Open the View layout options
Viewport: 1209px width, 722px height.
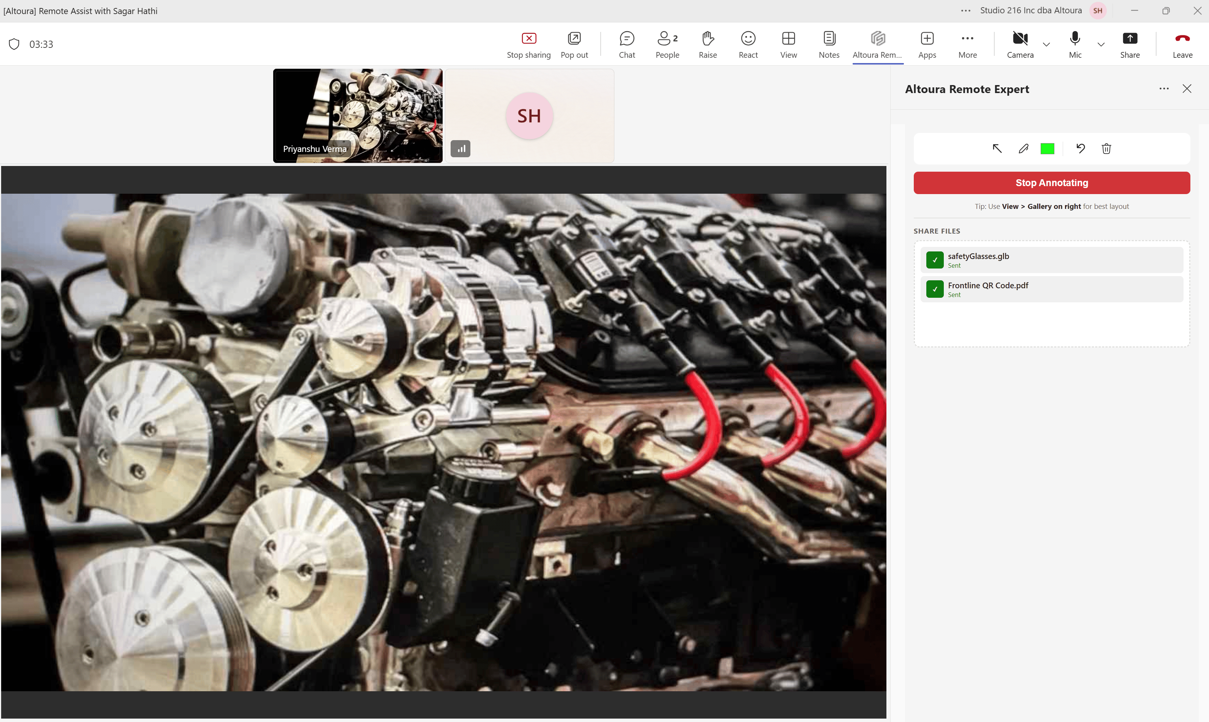(x=788, y=45)
